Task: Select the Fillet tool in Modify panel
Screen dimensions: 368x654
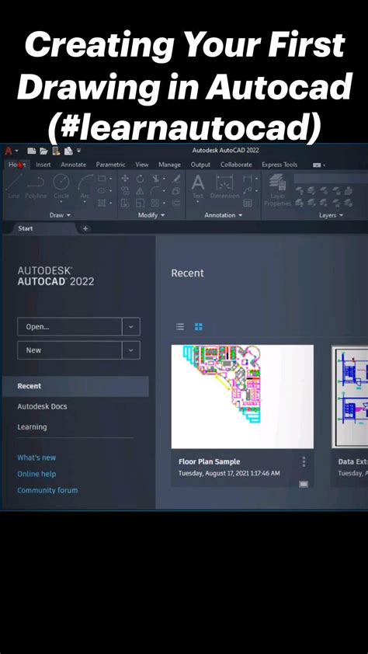Action: coord(155,190)
